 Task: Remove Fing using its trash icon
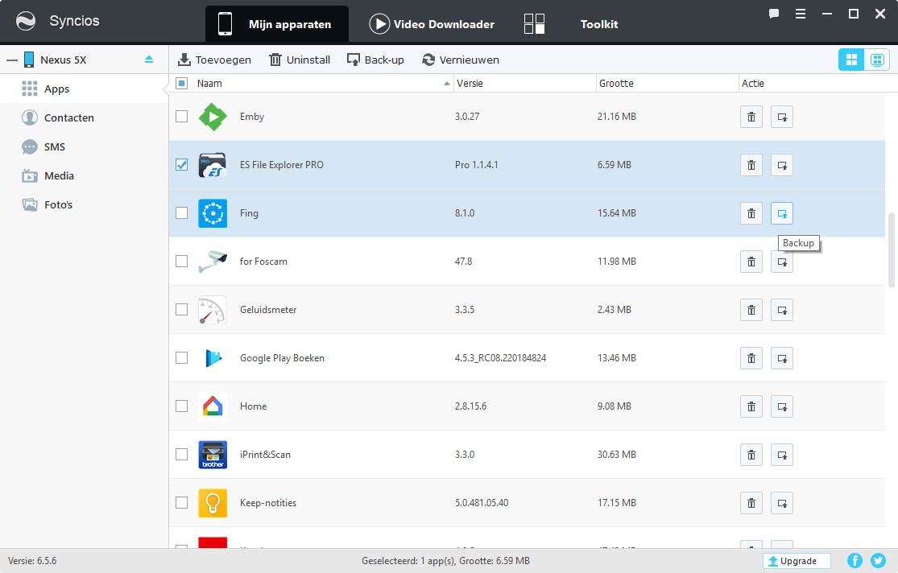point(751,213)
